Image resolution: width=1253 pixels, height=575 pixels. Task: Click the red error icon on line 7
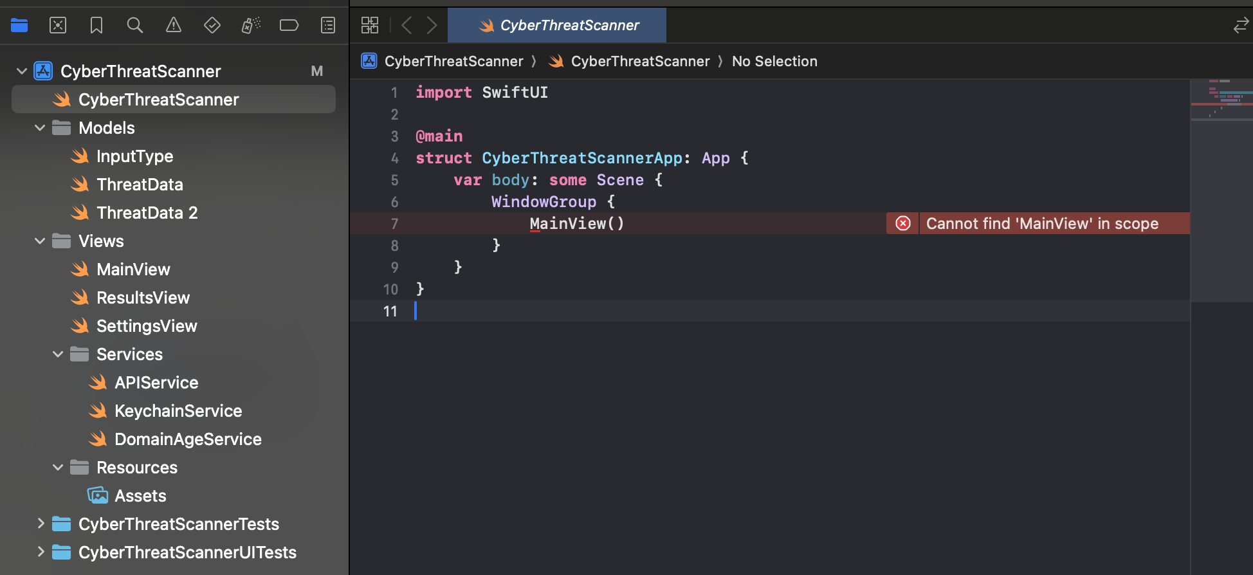[x=903, y=223]
